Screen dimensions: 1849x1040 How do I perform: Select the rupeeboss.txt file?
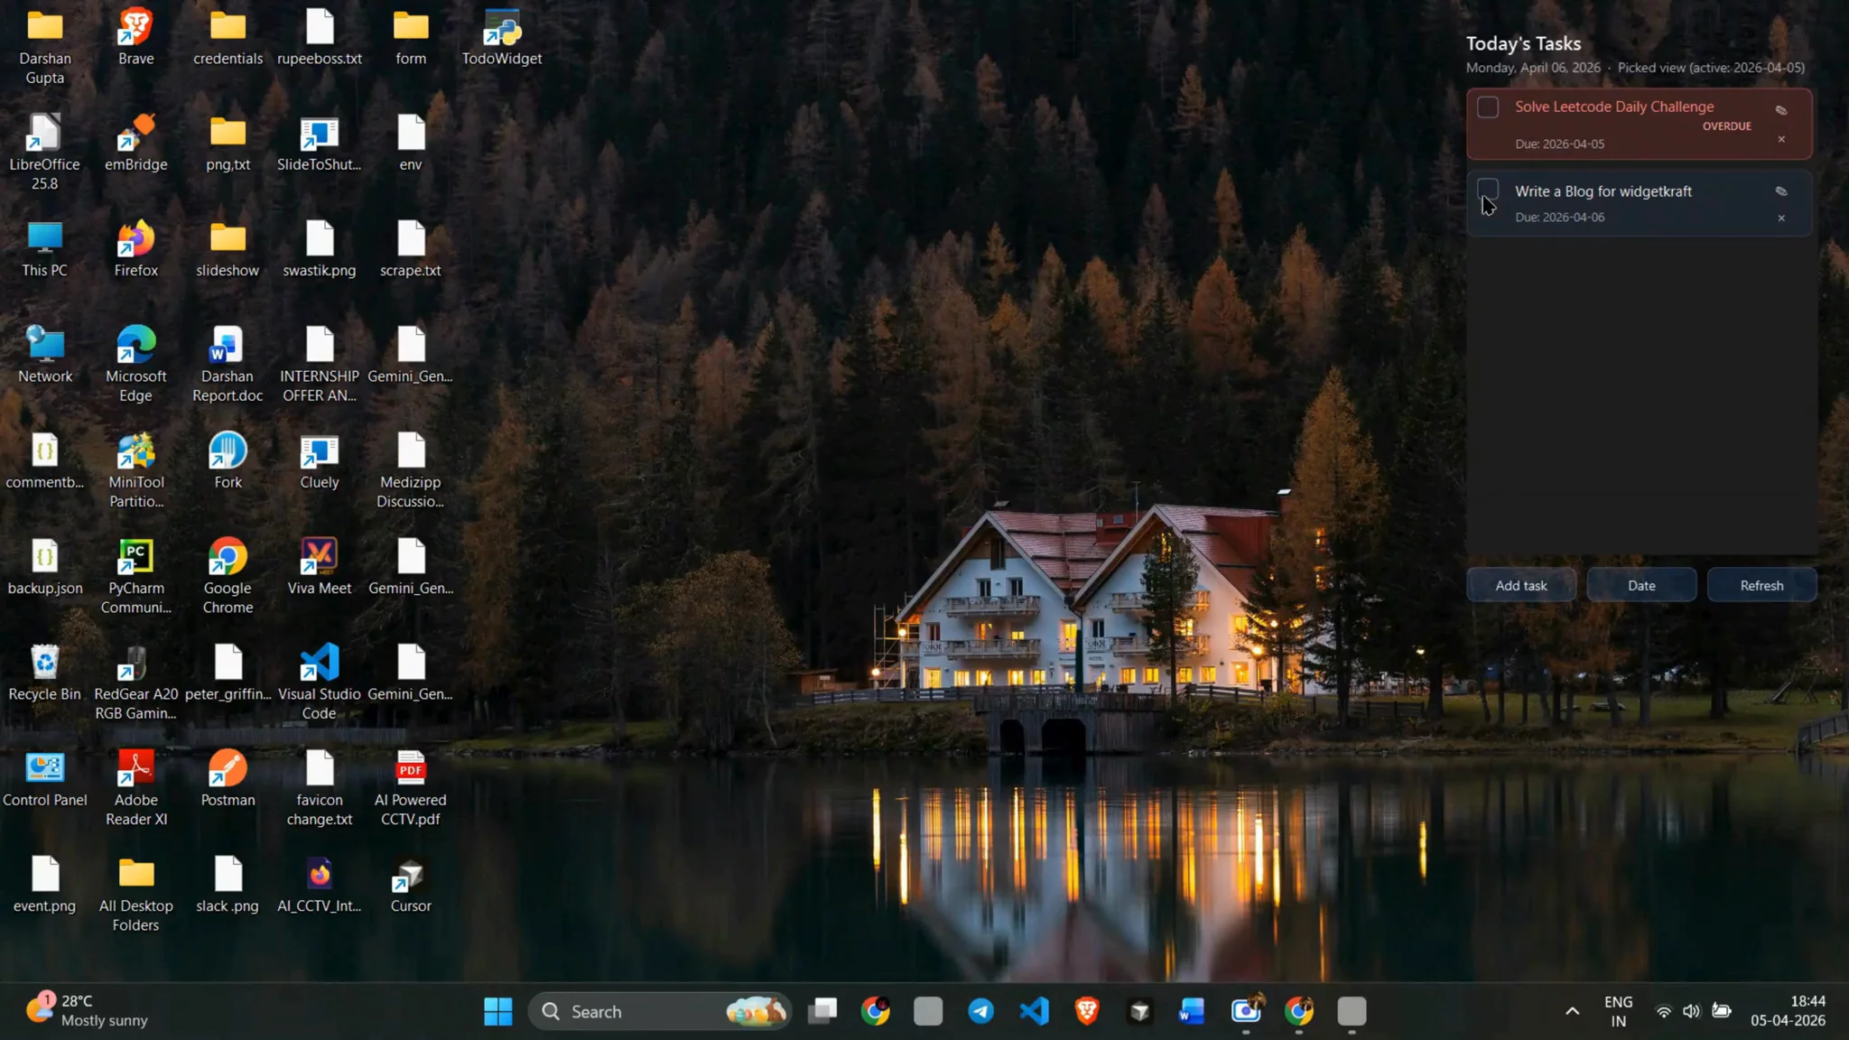click(x=320, y=38)
